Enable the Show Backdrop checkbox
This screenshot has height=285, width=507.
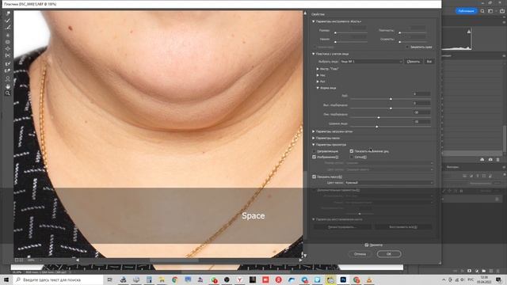click(x=314, y=190)
